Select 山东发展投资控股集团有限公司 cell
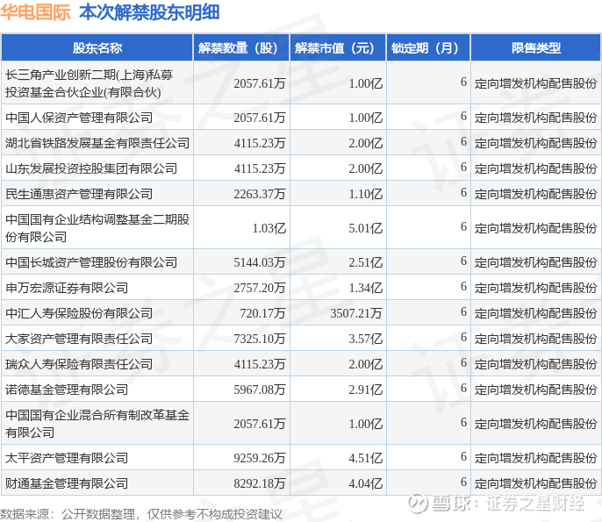Screen dimensions: 602x522 pos(97,168)
